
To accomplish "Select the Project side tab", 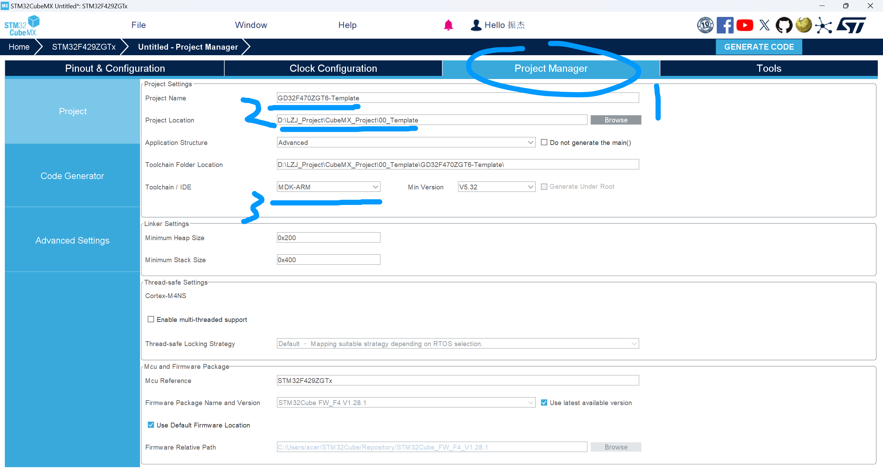I will pyautogui.click(x=72, y=111).
